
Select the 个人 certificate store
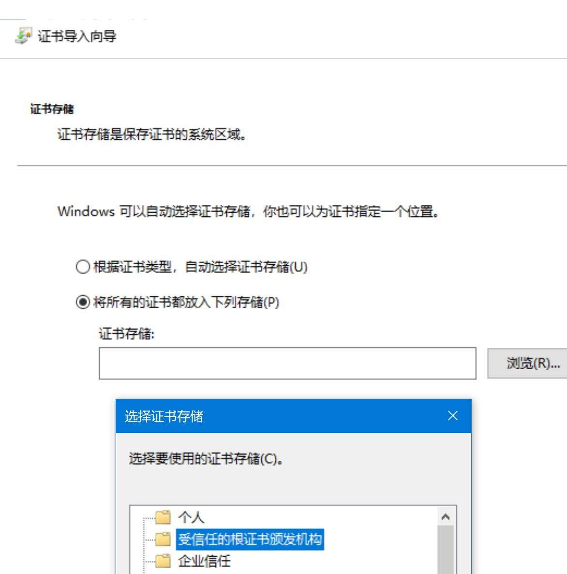193,517
